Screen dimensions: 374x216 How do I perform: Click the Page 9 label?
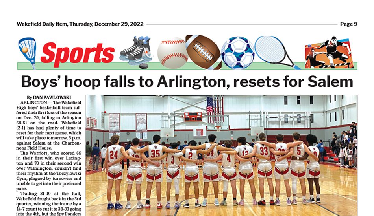(349, 24)
